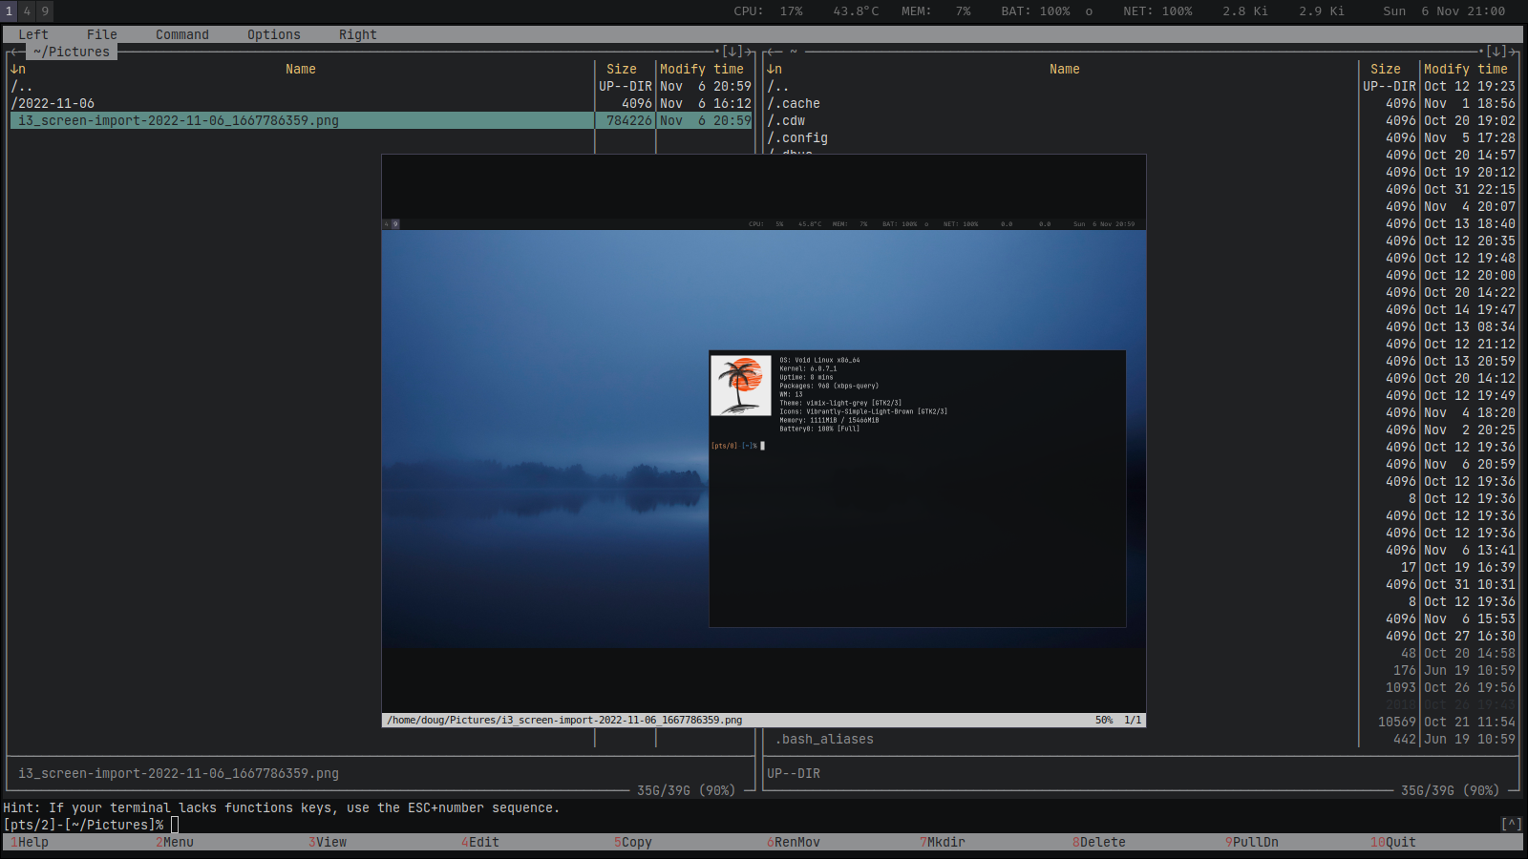The height and width of the screenshot is (859, 1528).
Task: Open the File menu
Action: pos(101,34)
